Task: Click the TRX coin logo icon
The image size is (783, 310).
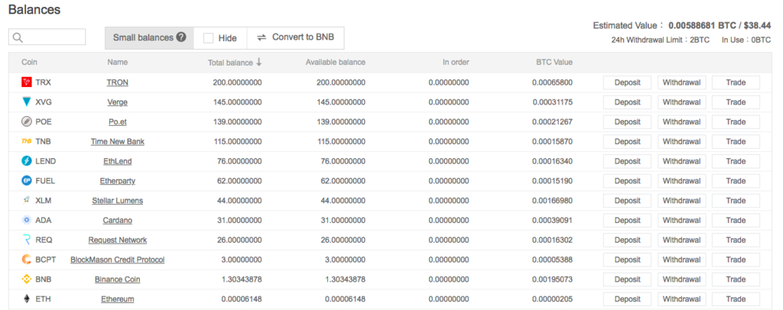Action: pos(27,82)
